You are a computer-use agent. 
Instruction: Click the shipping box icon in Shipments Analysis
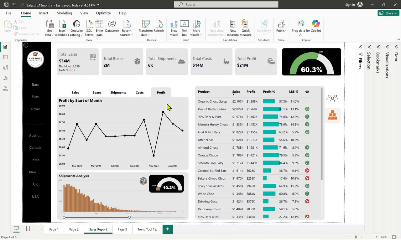coord(143,181)
